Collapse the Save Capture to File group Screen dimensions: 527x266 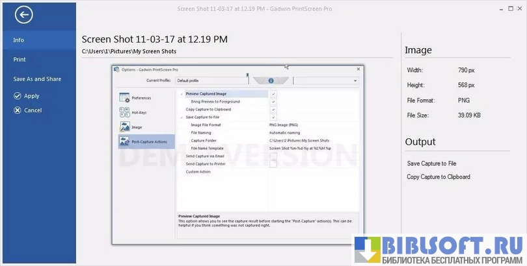tap(181, 117)
